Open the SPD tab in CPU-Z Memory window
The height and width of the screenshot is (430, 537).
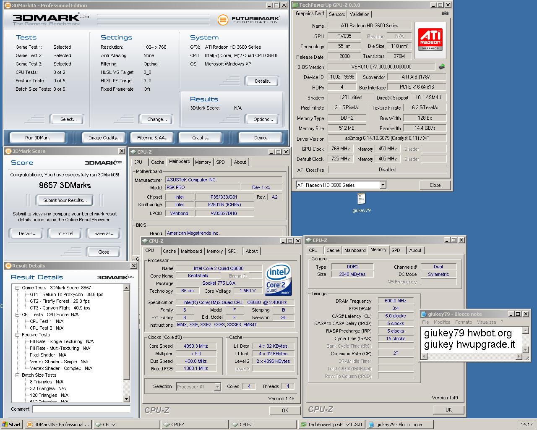tap(396, 250)
